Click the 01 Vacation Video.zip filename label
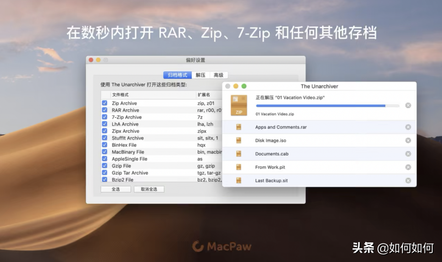The height and width of the screenshot is (262, 442). click(x=275, y=114)
